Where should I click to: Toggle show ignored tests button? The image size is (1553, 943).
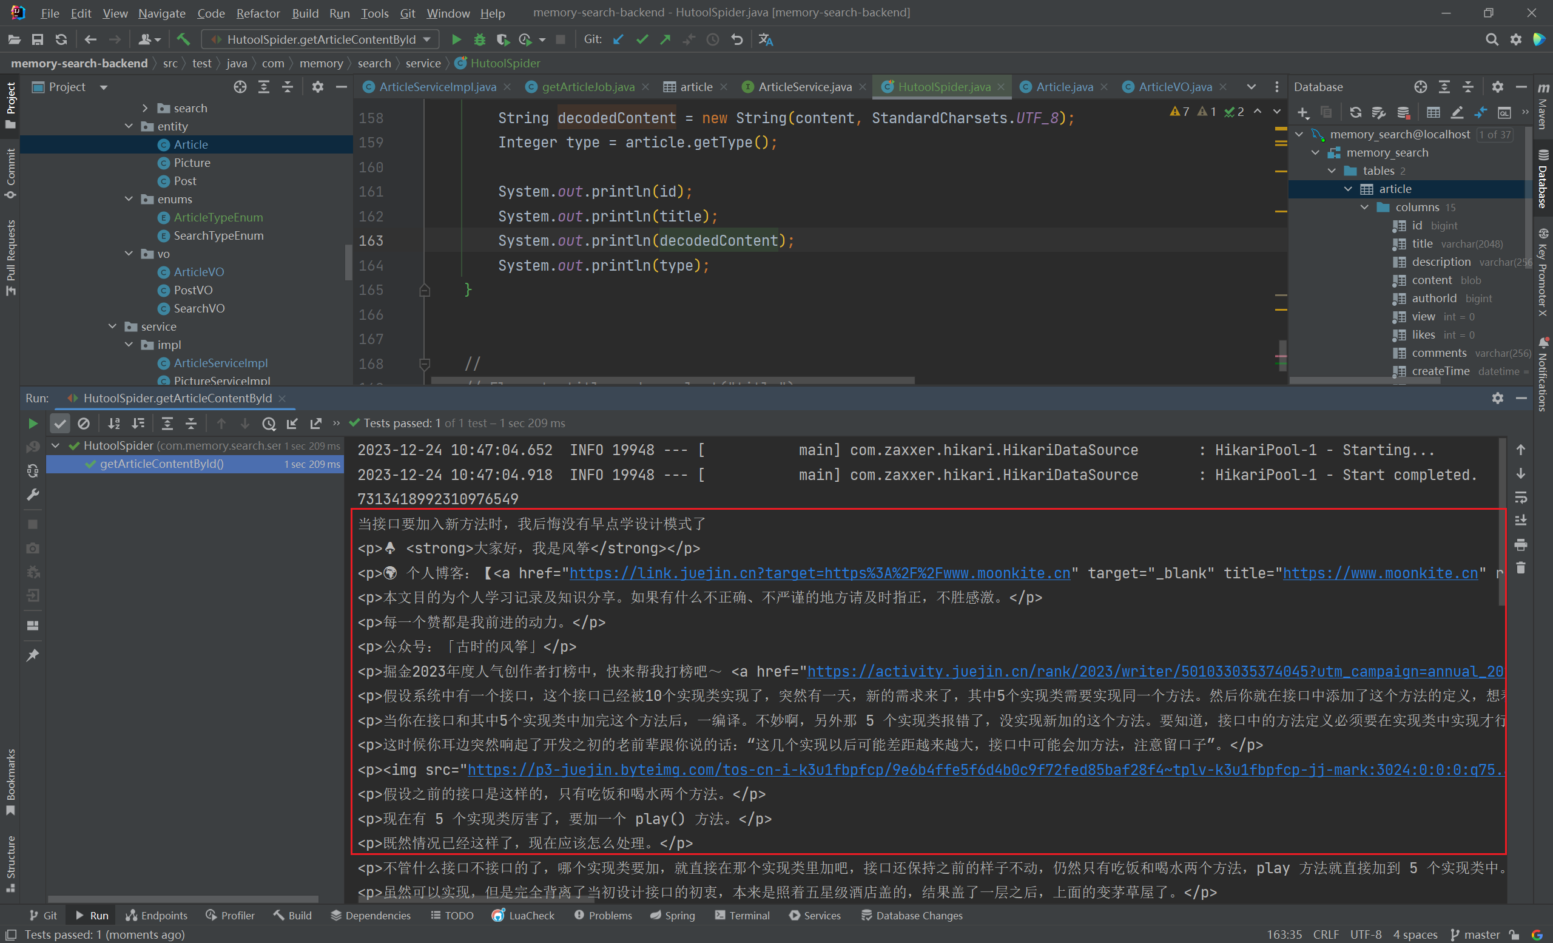[x=83, y=424]
